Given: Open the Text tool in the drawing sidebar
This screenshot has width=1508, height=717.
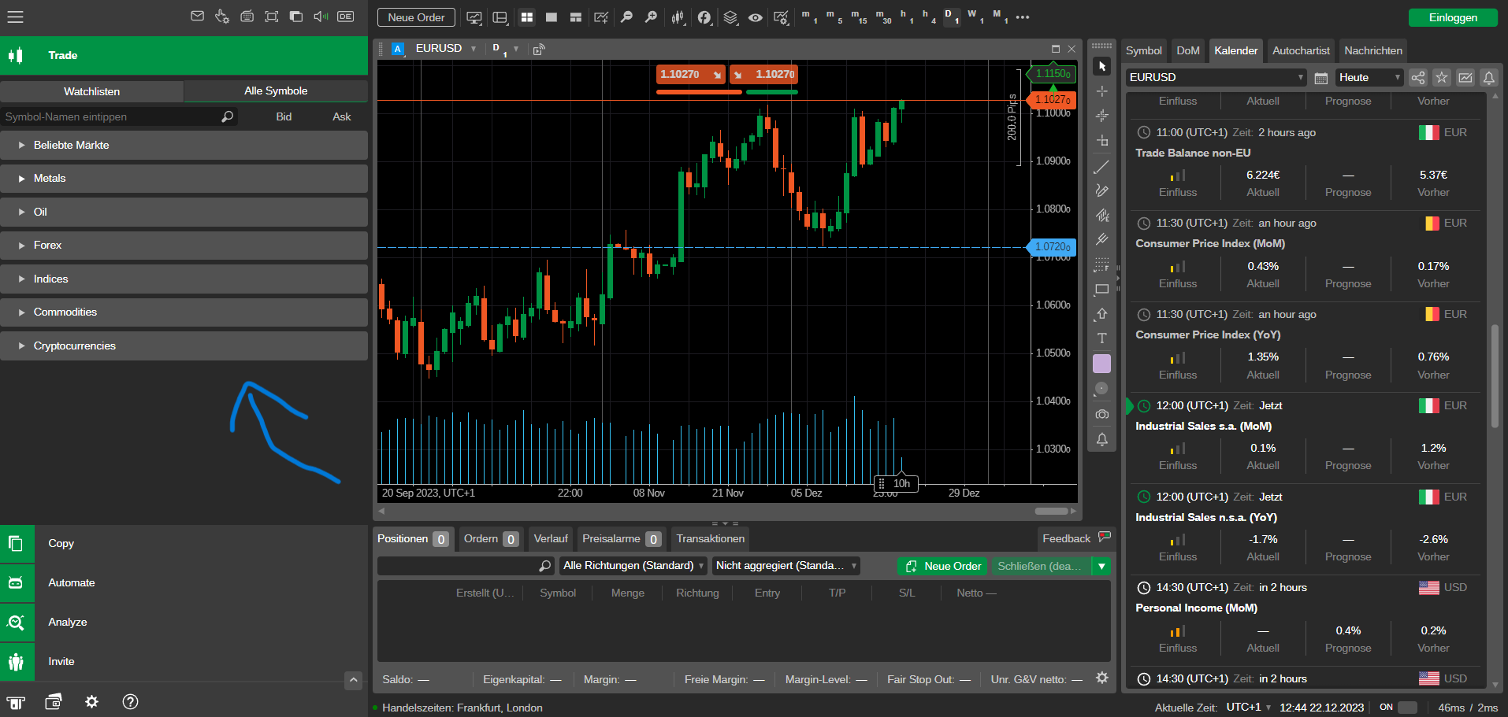Looking at the screenshot, I should coord(1102,338).
